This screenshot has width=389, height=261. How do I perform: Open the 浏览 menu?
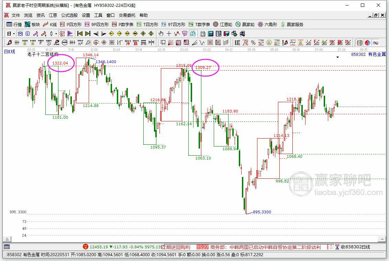tap(28, 15)
